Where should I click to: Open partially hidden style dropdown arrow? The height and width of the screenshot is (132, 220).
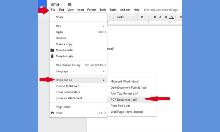(110, 17)
